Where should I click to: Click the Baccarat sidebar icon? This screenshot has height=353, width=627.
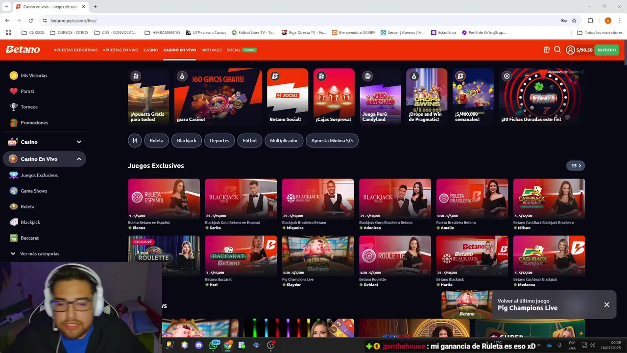[x=14, y=238]
